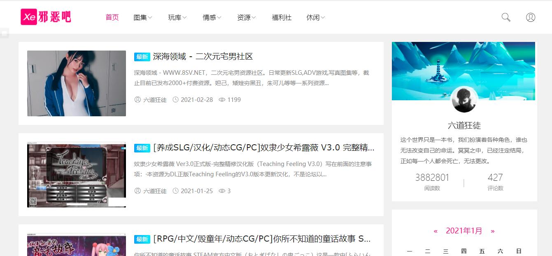The height and width of the screenshot is (256, 552).
Task: Click the small tab on left page edge
Action: pyautogui.click(x=5, y=33)
